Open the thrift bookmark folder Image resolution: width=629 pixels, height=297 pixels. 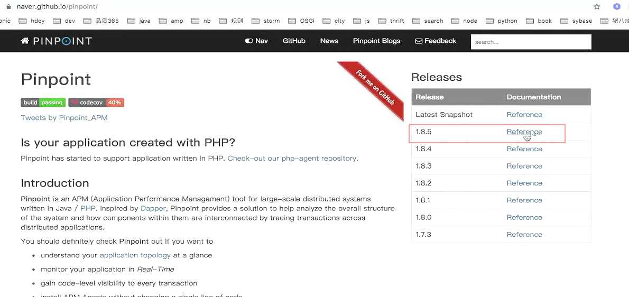pyautogui.click(x=391, y=21)
